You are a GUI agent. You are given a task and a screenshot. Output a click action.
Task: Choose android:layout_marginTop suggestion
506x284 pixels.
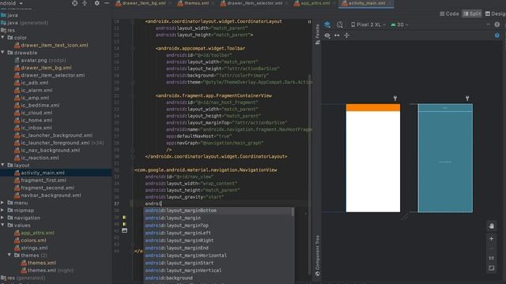218,226
